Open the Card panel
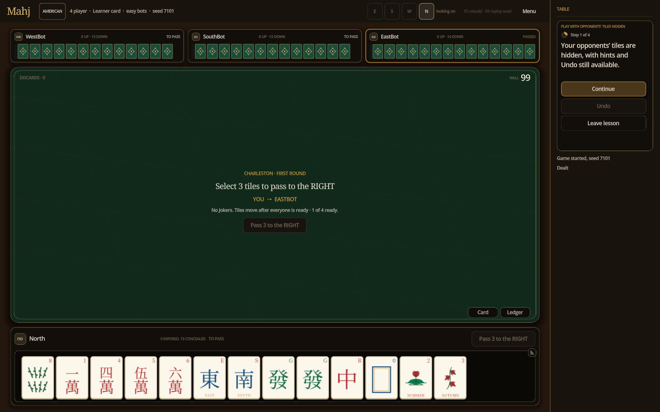Viewport: 660px width, 412px height. click(483, 312)
